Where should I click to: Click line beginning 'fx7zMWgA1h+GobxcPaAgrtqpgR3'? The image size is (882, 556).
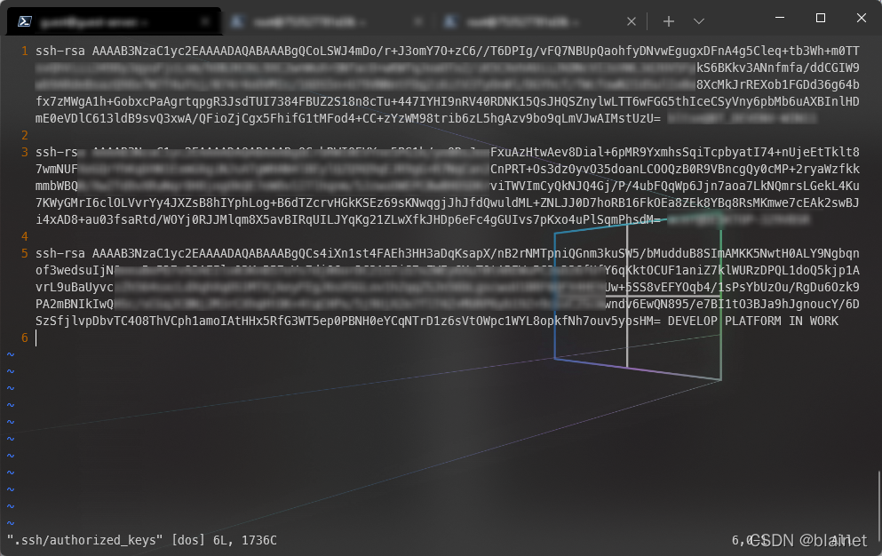click(x=447, y=101)
